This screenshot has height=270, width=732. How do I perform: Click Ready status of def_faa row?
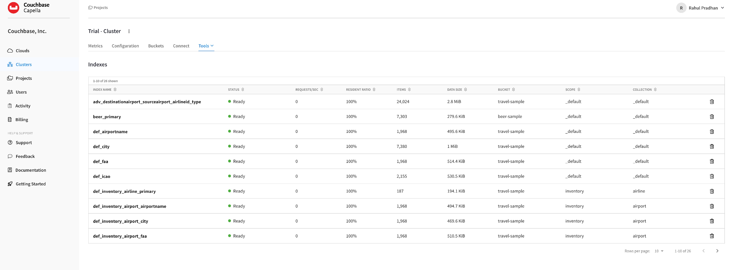click(x=239, y=161)
